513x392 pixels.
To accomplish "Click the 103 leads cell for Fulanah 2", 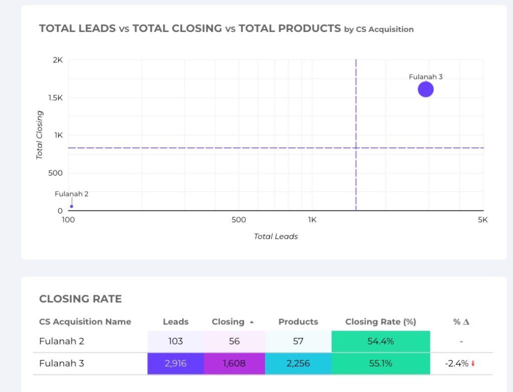I will click(175, 341).
